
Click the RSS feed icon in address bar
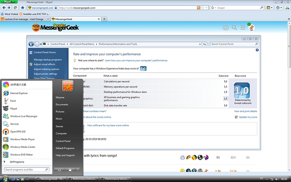(x=198, y=8)
